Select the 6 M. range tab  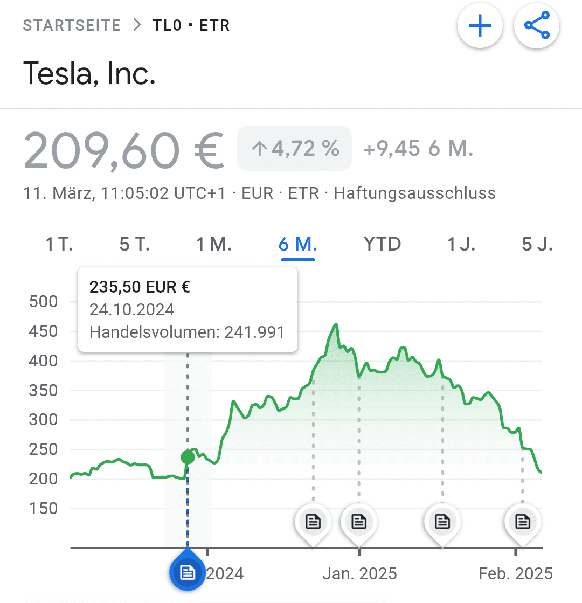click(x=297, y=245)
